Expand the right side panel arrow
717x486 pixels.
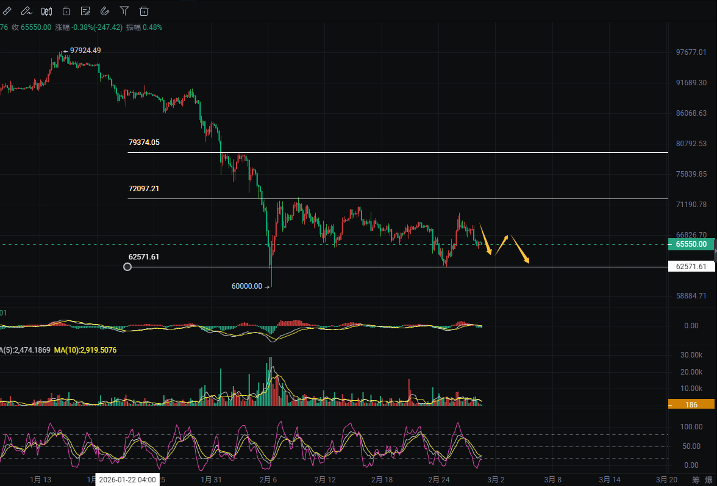715,251
